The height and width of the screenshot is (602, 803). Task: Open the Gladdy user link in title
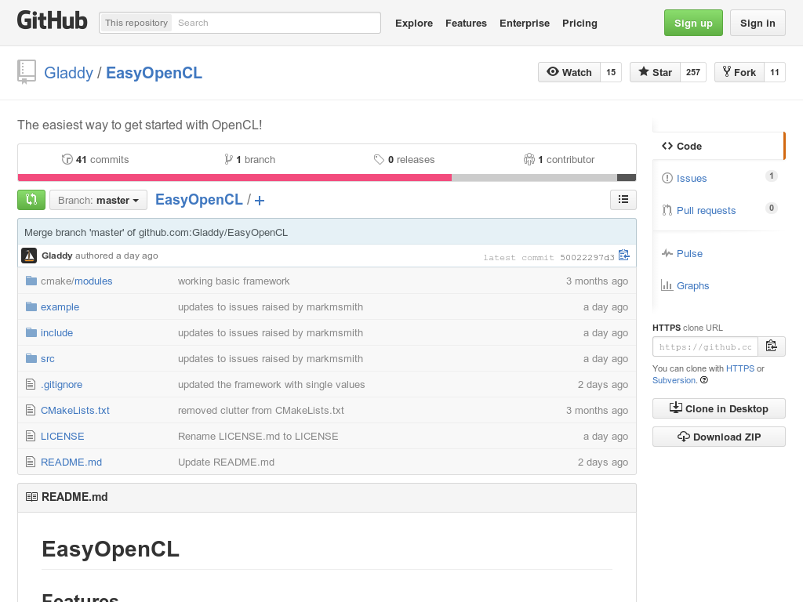click(69, 73)
